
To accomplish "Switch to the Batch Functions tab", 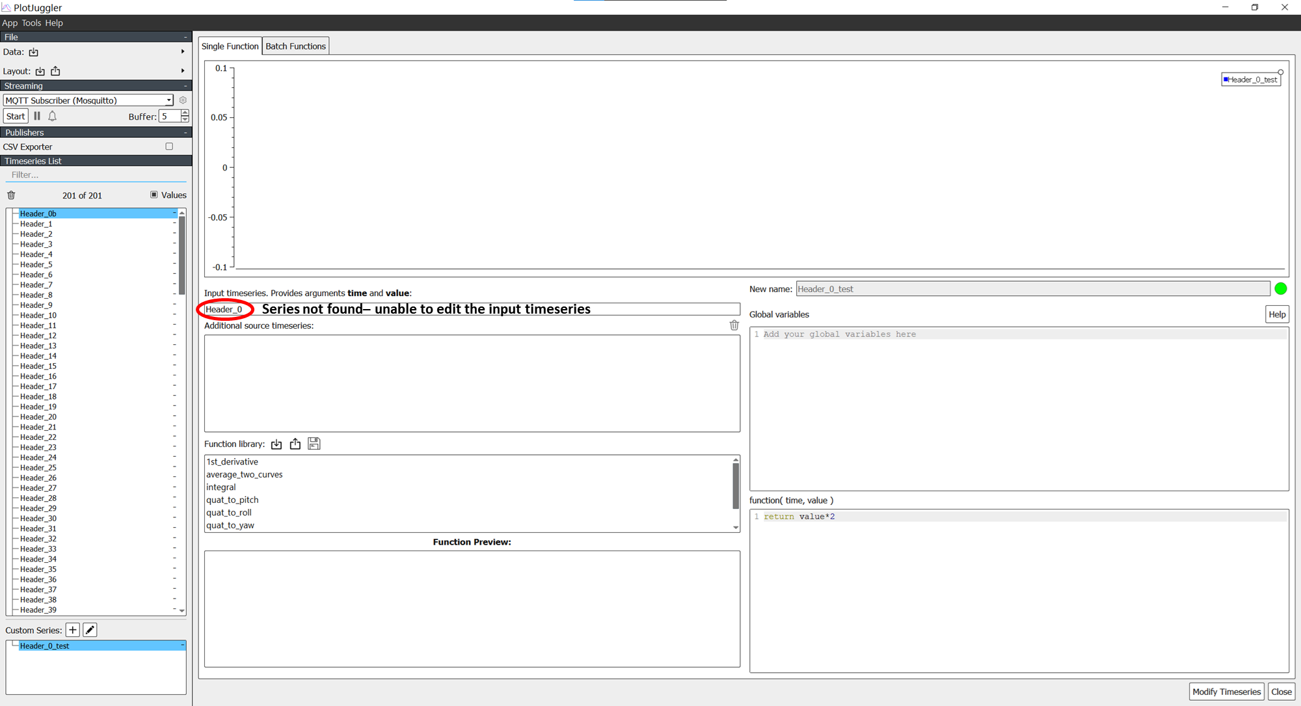I will pos(295,46).
